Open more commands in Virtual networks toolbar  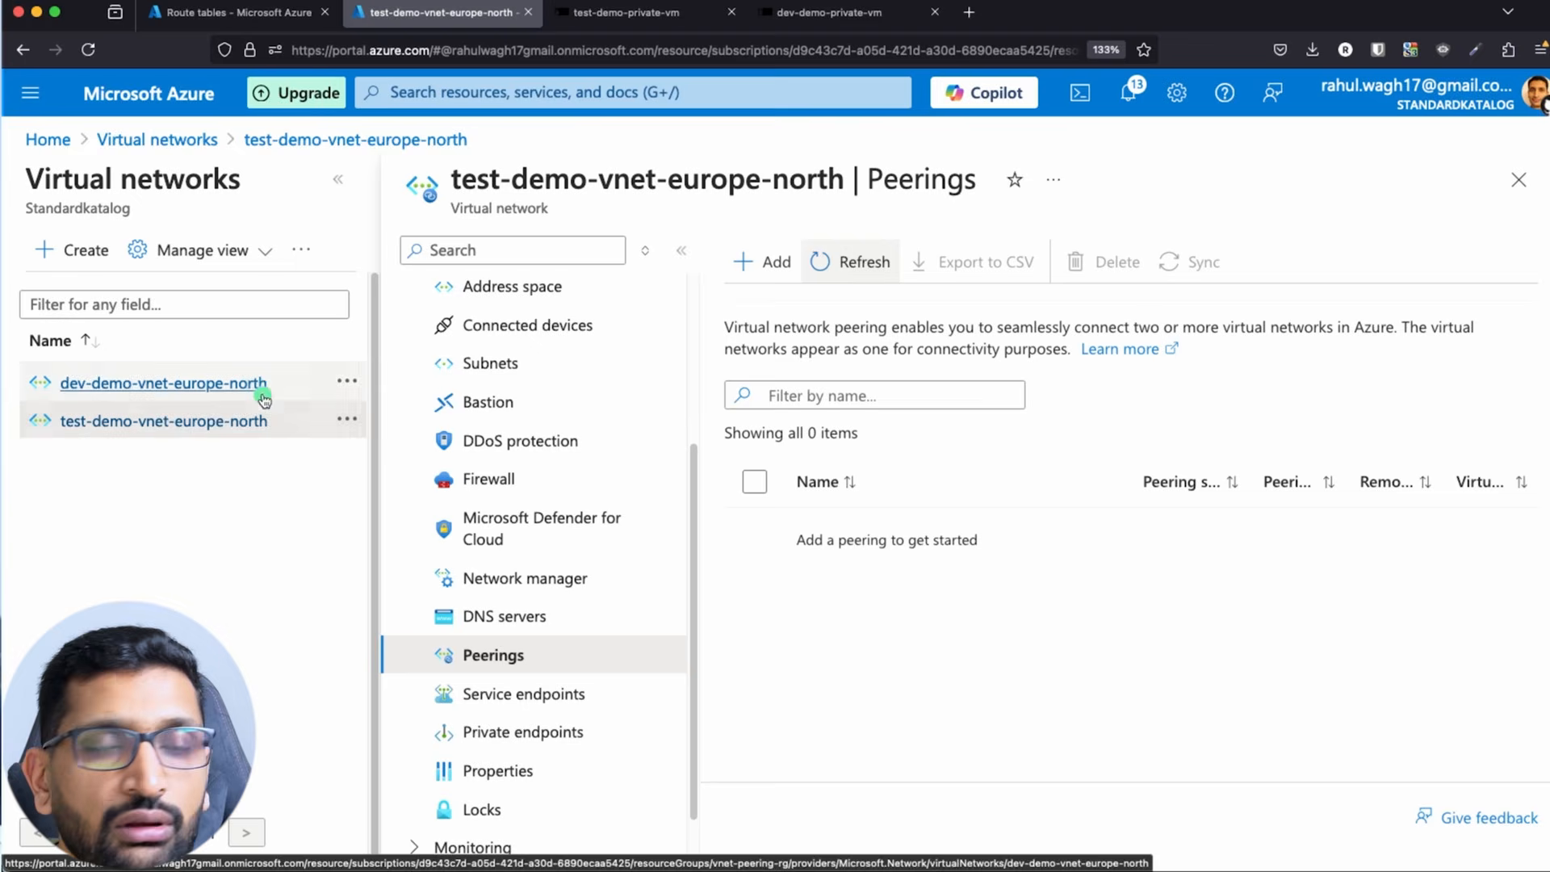tap(300, 249)
